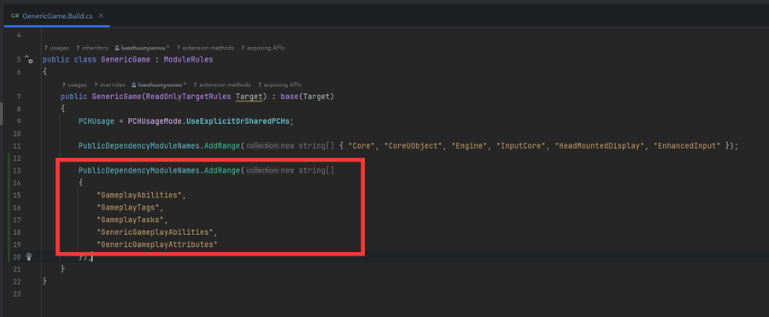Open the '? inheritors' code lens link

[x=92, y=48]
